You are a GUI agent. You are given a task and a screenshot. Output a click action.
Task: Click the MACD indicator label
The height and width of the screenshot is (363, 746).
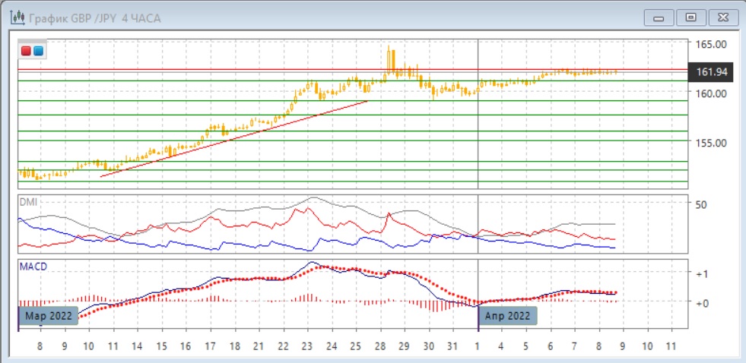pyautogui.click(x=33, y=267)
